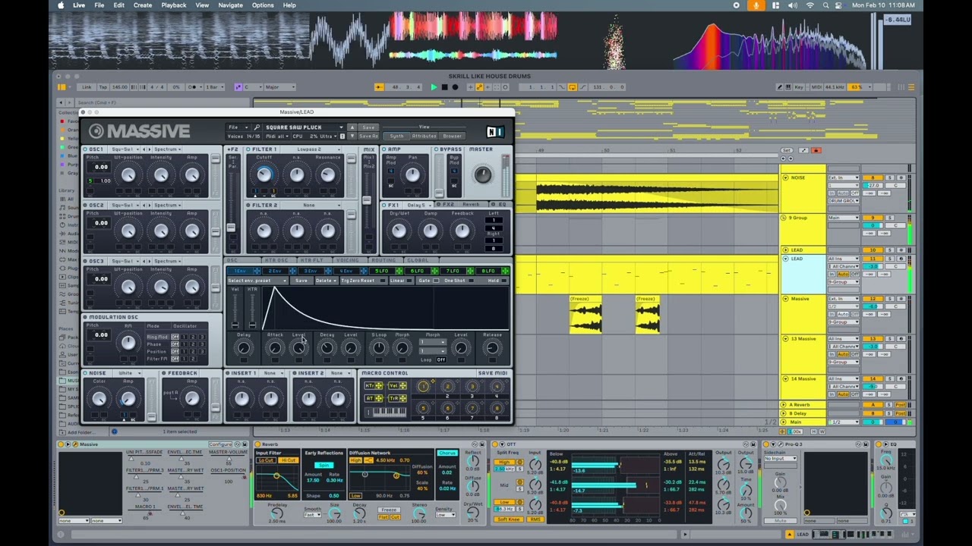Click the Master volume knob
The width and height of the screenshot is (972, 546).
pyautogui.click(x=481, y=175)
